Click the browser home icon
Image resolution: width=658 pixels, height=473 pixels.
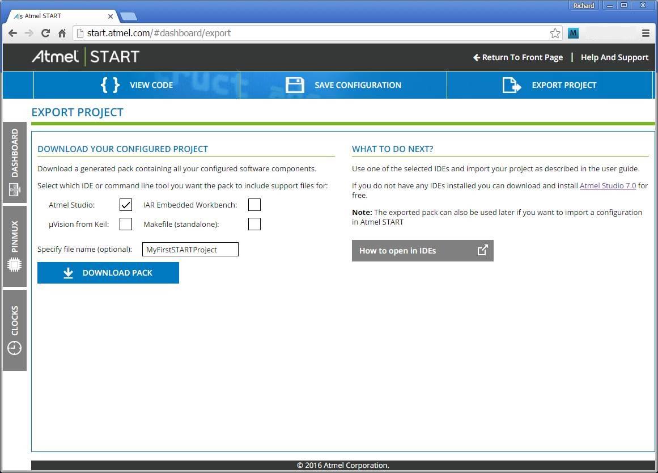(x=62, y=33)
